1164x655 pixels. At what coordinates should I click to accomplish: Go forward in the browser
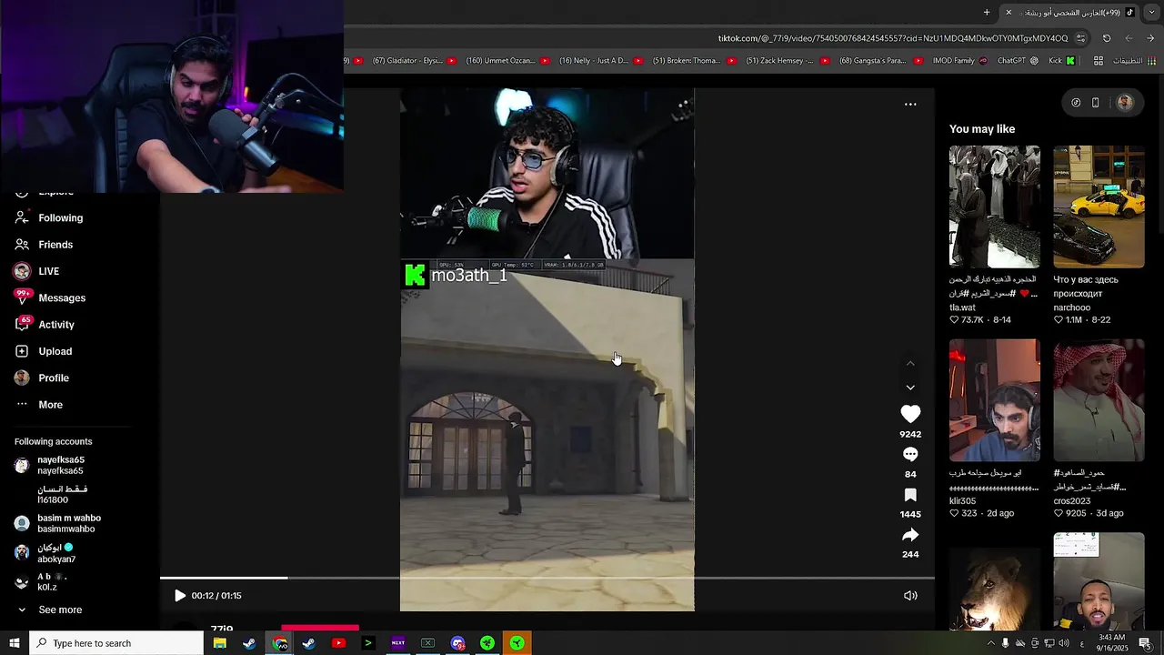coord(1129,38)
